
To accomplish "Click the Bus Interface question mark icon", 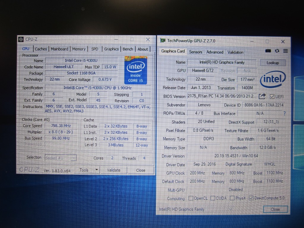I will click(284, 113).
